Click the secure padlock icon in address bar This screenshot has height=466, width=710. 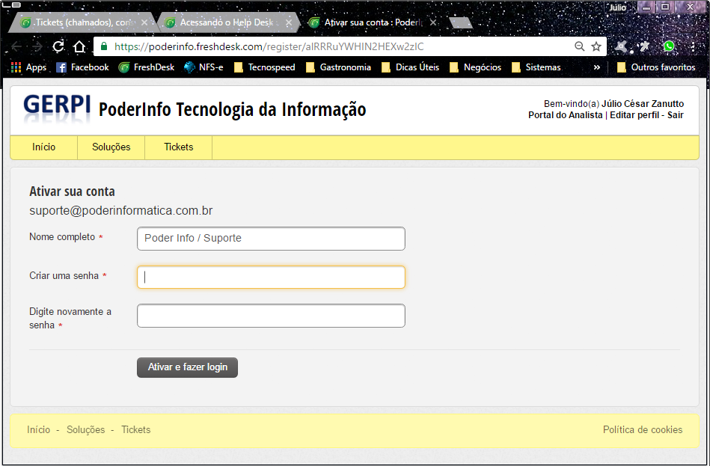click(x=104, y=46)
